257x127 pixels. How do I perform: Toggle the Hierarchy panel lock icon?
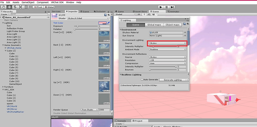(x=45, y=12)
